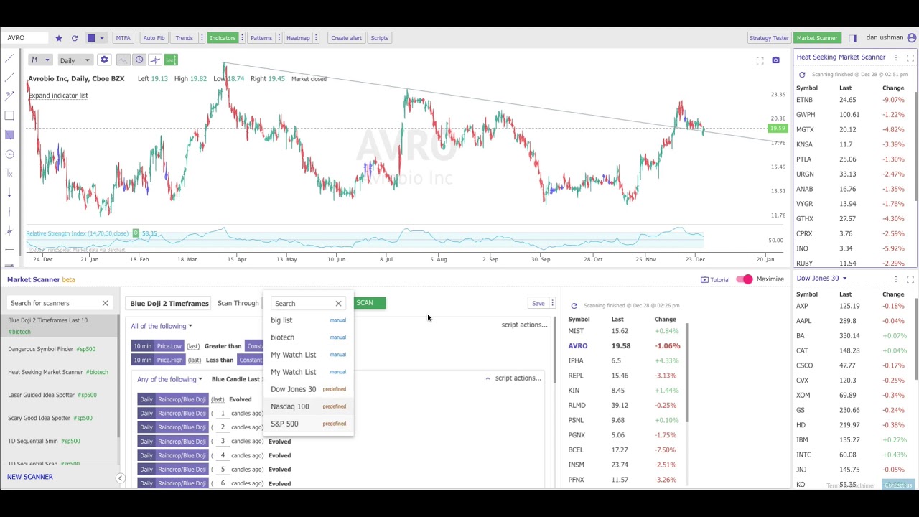Select AVRO row in scan results
The height and width of the screenshot is (517, 919).
tap(623, 346)
